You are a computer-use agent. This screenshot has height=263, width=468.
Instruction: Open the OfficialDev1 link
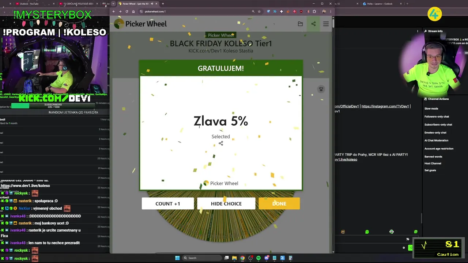(347, 106)
